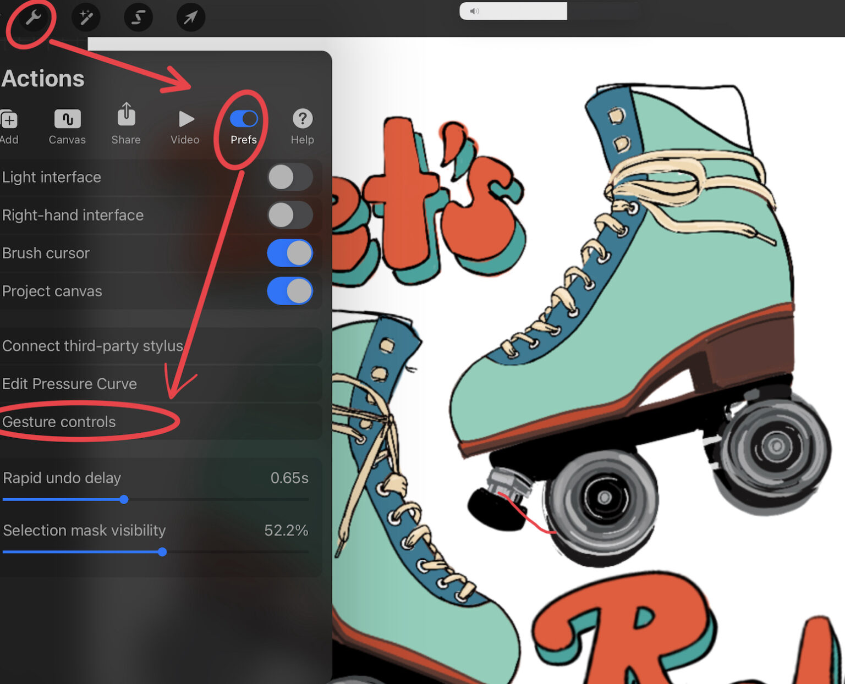Click the system volume indicator
Viewport: 845px width, 684px height.
[474, 11]
